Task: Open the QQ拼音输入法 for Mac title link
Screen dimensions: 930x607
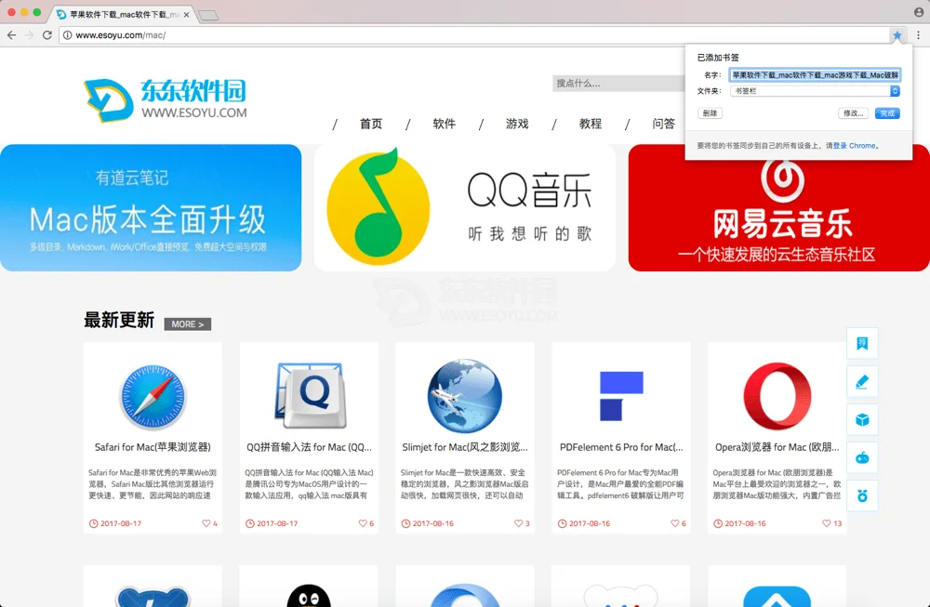Action: coord(309,447)
